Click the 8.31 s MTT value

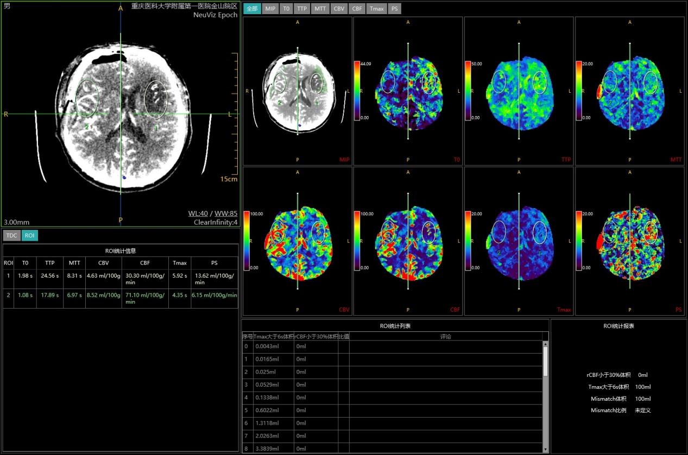tap(74, 275)
